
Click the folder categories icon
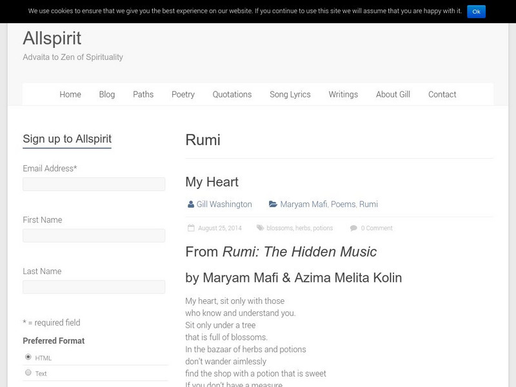coord(273,204)
